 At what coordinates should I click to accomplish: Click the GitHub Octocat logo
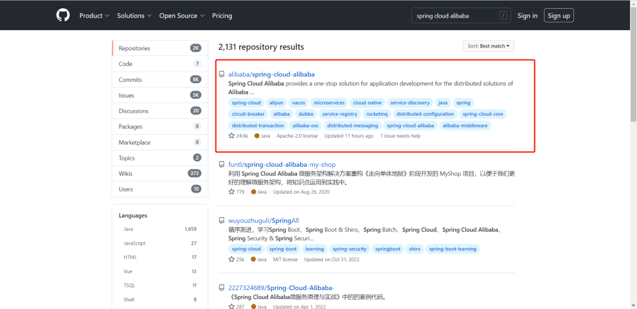pyautogui.click(x=63, y=16)
